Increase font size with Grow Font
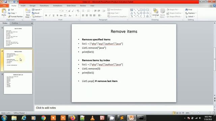The width and height of the screenshot is (216, 121). click(x=69, y=11)
